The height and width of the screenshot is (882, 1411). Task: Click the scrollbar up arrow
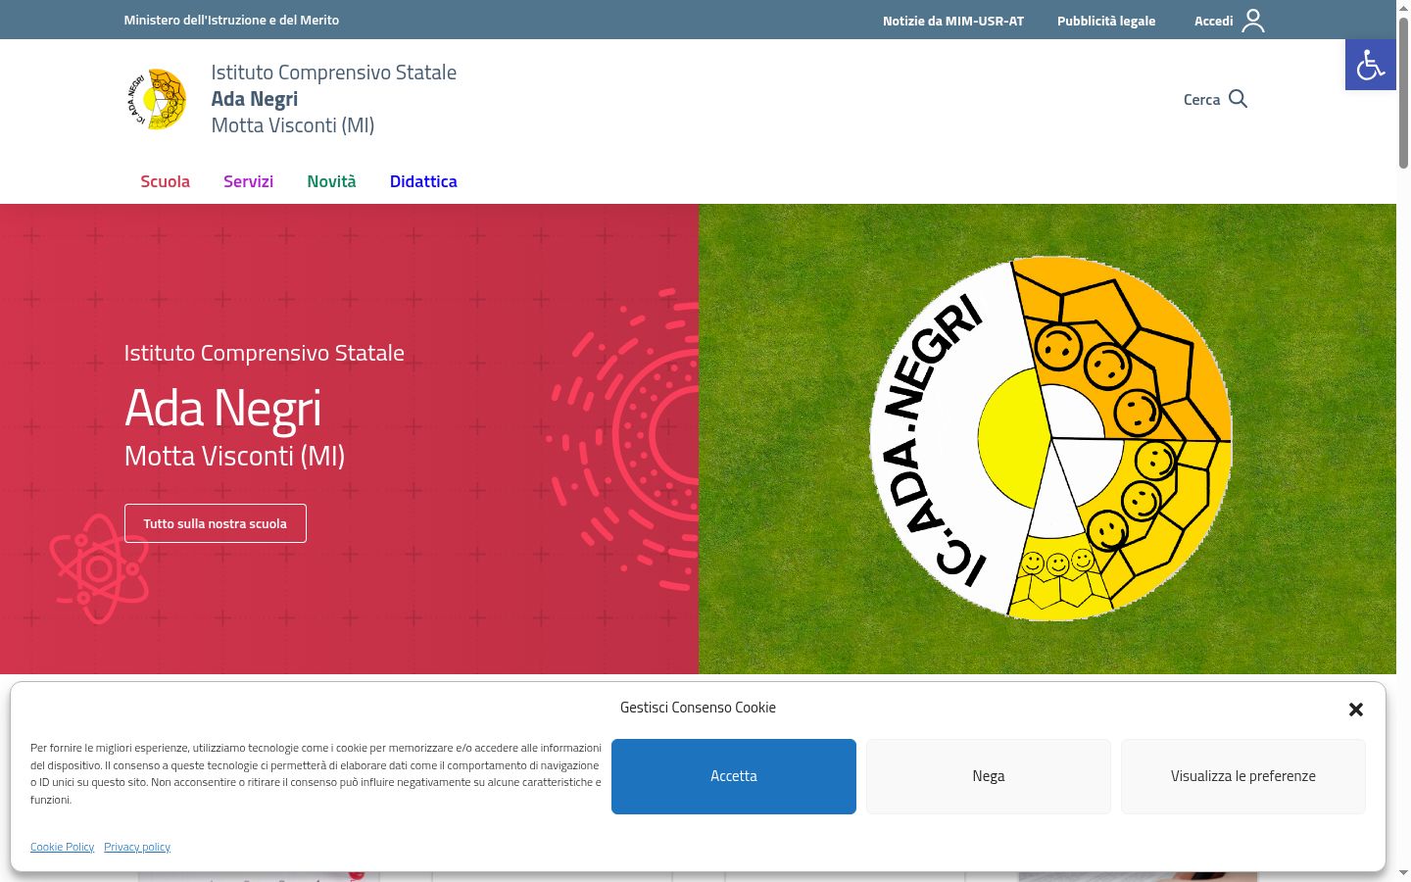1403,7
